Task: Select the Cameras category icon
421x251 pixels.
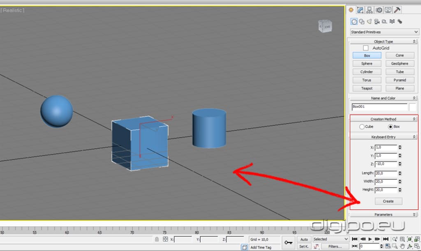Action: (x=376, y=21)
